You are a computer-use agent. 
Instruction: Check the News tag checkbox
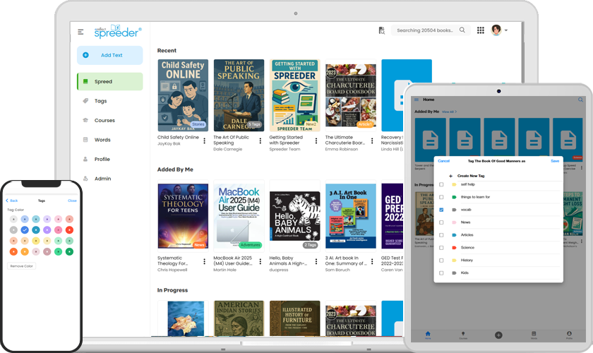441,222
